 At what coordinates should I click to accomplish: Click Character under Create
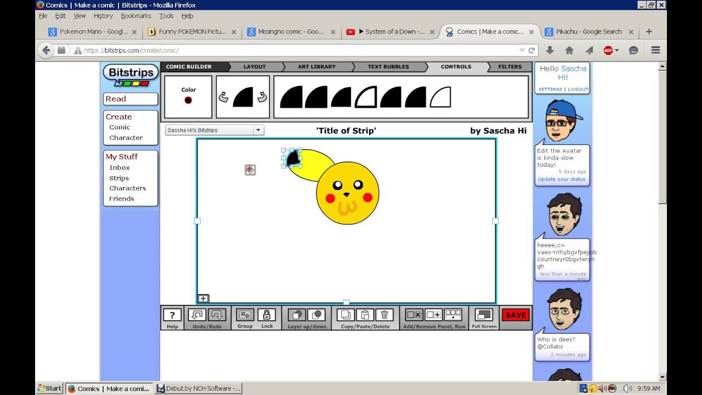(x=126, y=138)
